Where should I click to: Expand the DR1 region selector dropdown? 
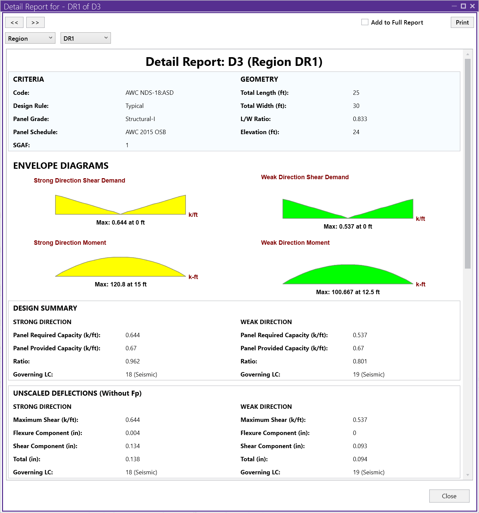coord(85,38)
